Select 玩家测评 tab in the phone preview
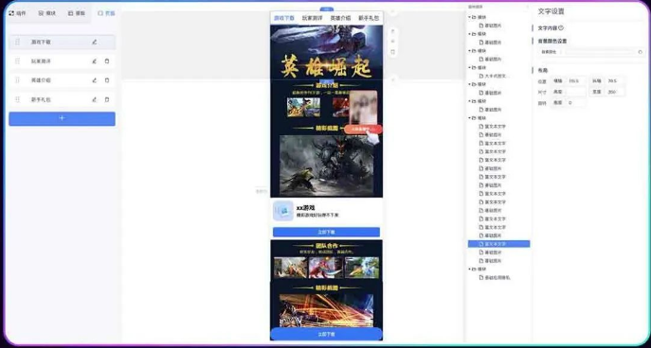 (x=312, y=18)
